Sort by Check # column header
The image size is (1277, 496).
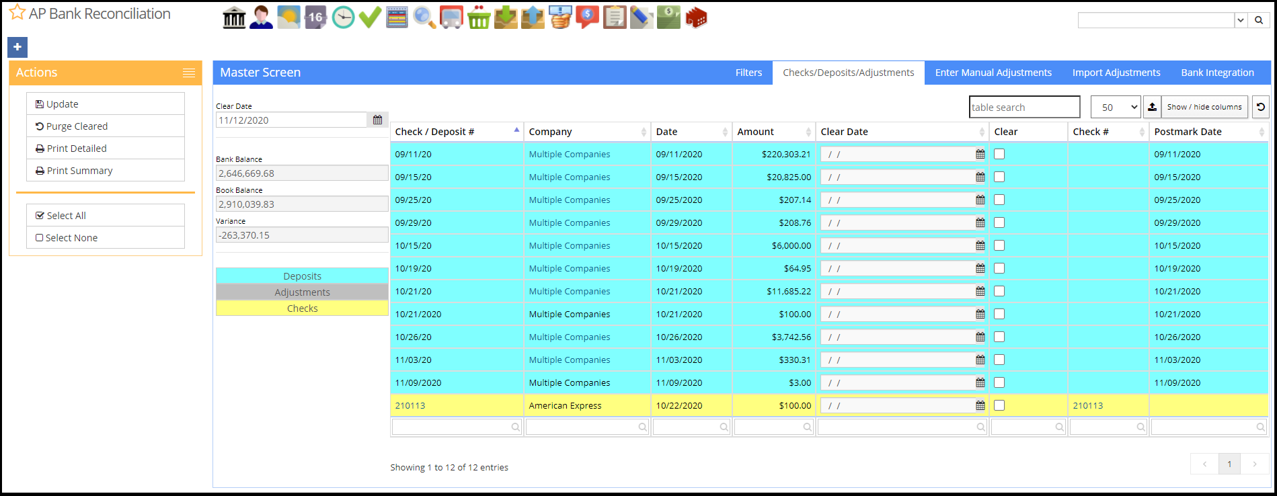click(x=1108, y=132)
